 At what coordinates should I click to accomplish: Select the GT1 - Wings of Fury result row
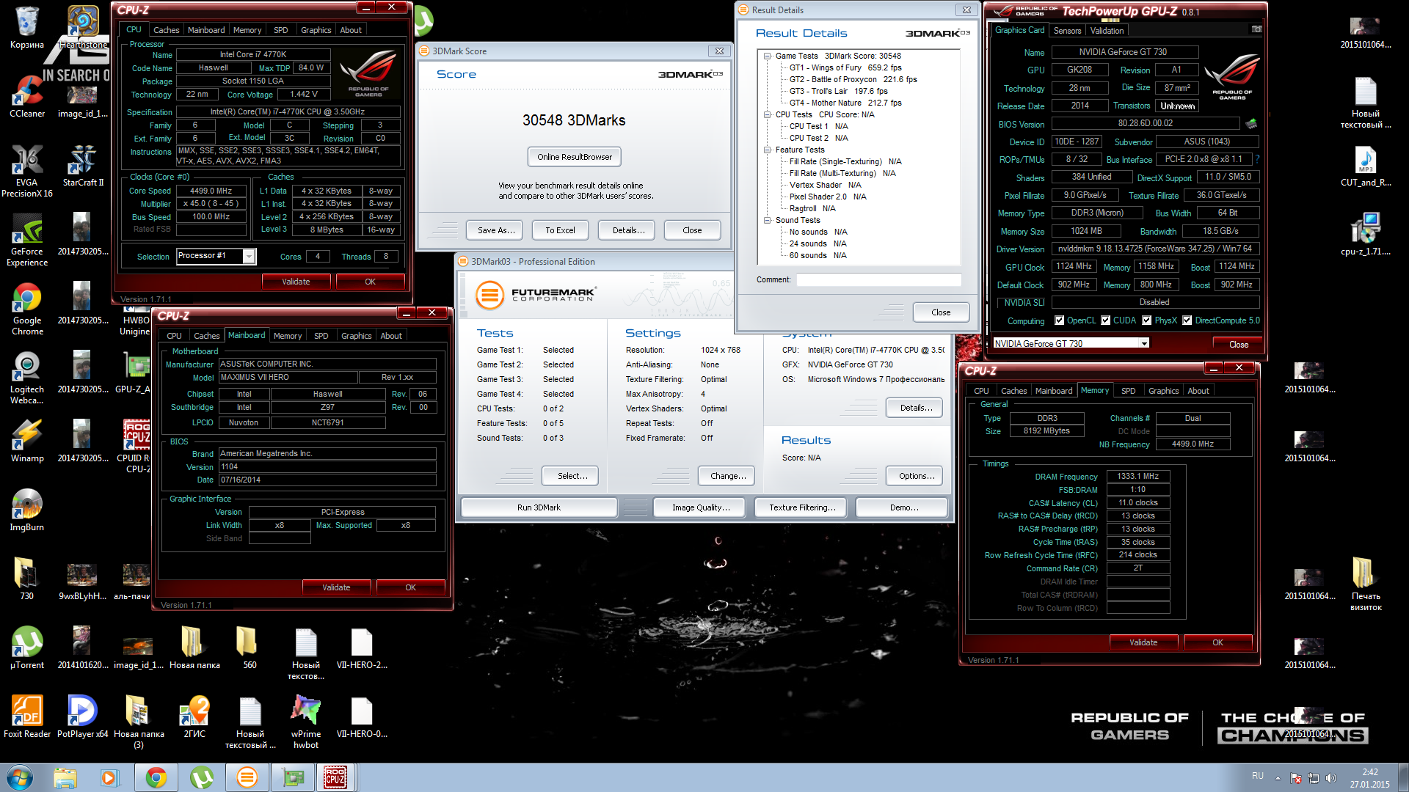(845, 67)
